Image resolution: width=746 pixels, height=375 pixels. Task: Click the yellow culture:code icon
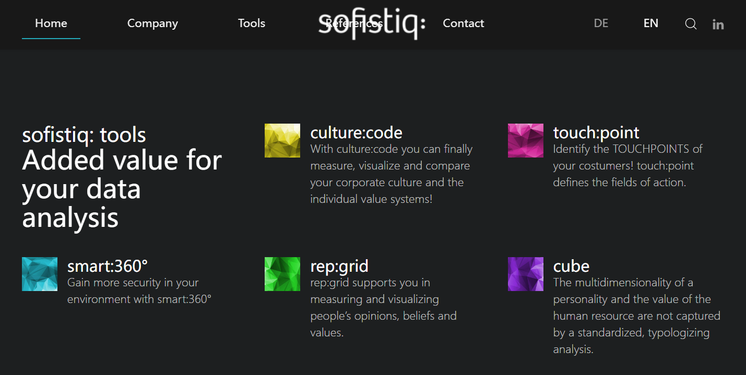click(x=282, y=140)
